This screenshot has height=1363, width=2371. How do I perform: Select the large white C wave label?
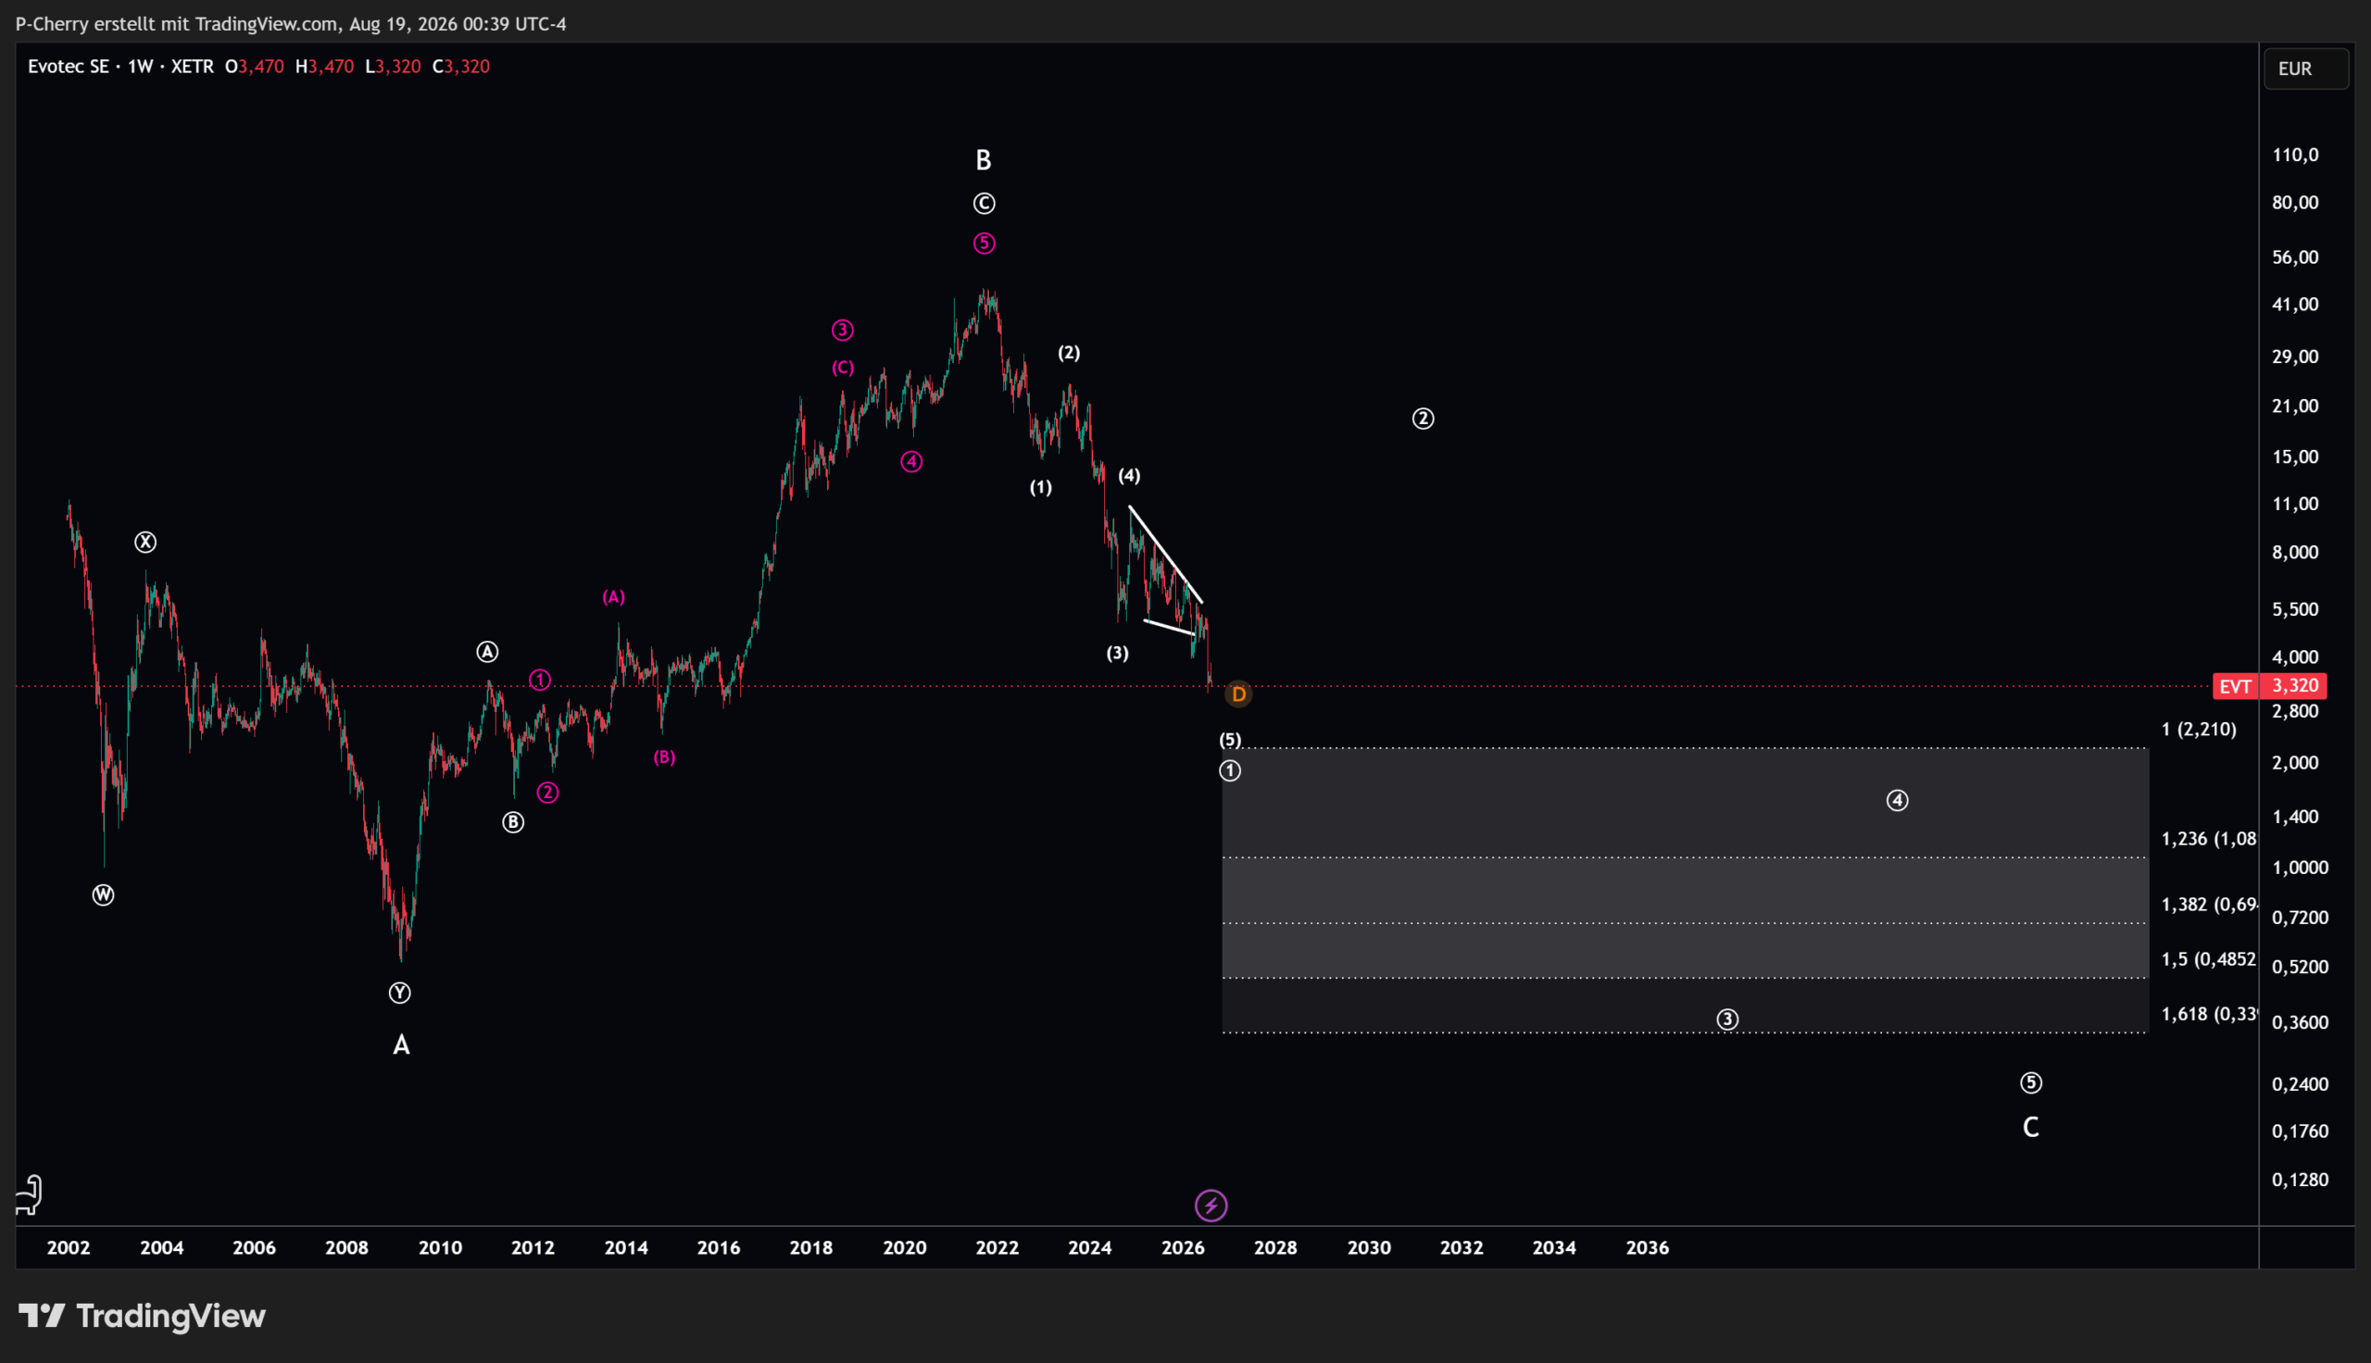coord(2031,1127)
